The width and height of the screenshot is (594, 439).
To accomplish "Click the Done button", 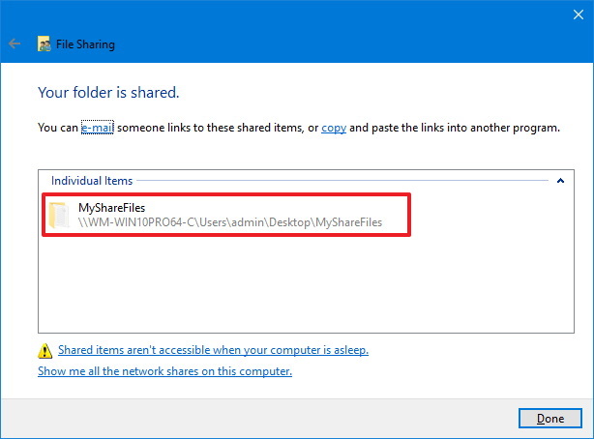I will [x=550, y=418].
